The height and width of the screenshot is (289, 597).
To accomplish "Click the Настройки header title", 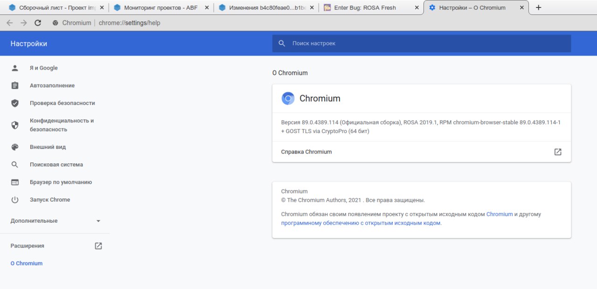I will (29, 43).
